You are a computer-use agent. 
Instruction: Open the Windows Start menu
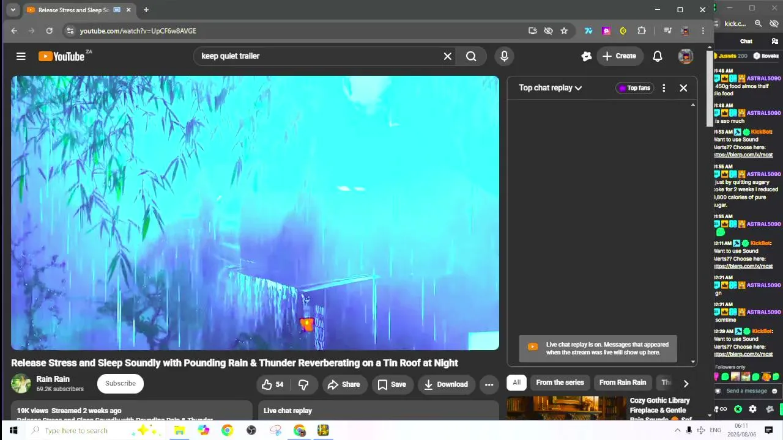point(13,430)
